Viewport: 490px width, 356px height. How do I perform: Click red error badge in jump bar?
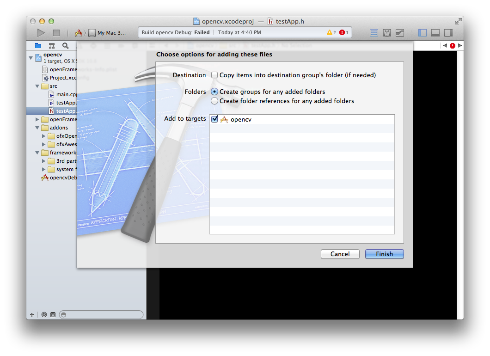(x=453, y=46)
